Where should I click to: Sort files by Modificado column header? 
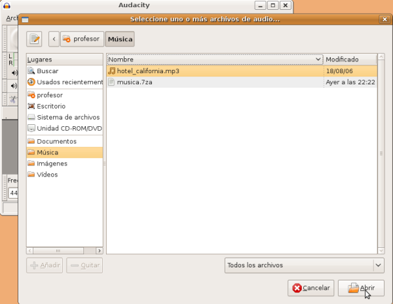350,59
